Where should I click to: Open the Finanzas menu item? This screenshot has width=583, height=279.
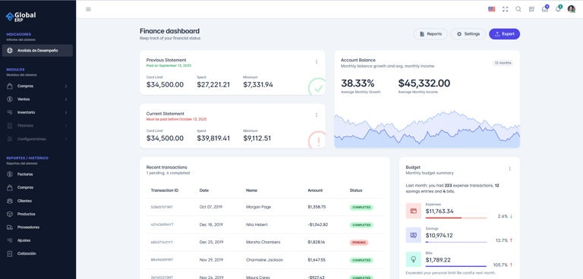37,126
